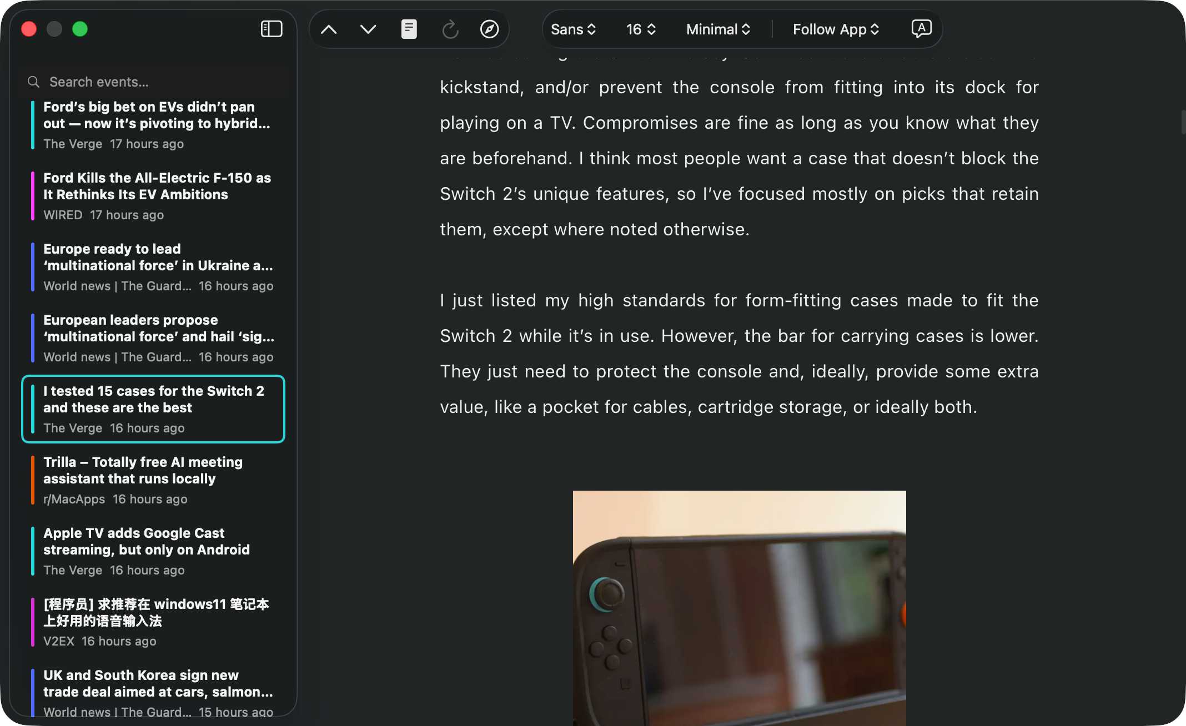
Task: Open the V2EX windows11 voice input post
Action: click(x=153, y=622)
